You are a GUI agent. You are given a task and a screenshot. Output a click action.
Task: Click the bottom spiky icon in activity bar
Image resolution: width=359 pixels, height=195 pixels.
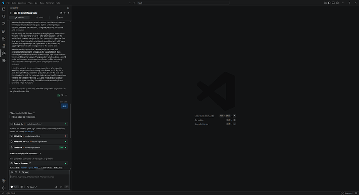4,60
